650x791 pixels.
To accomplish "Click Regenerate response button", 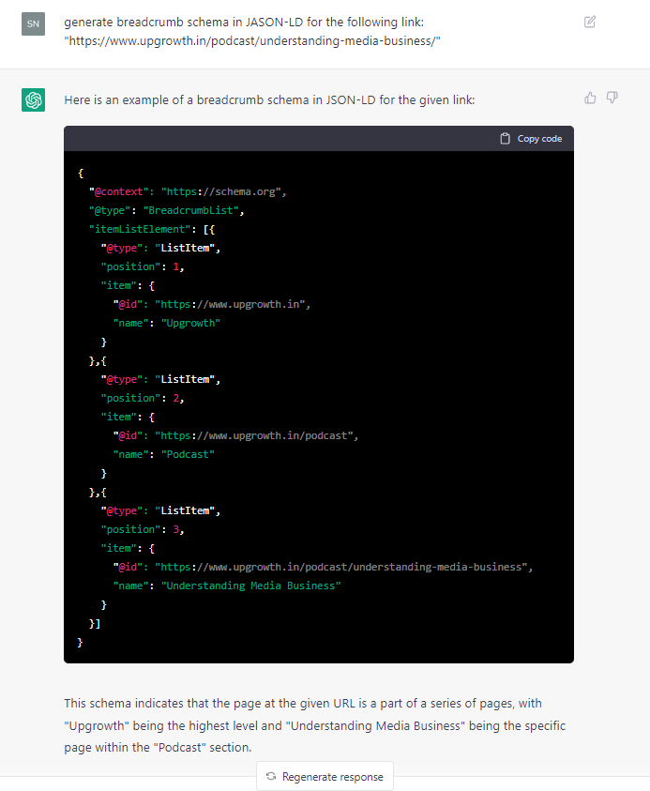I will click(325, 776).
